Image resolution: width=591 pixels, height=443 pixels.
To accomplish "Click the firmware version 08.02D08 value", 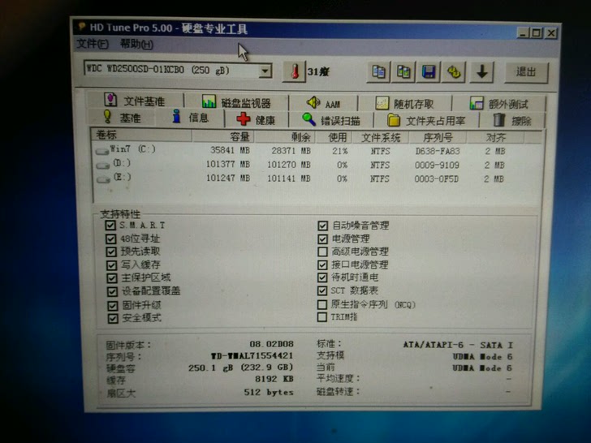I will pos(271,344).
